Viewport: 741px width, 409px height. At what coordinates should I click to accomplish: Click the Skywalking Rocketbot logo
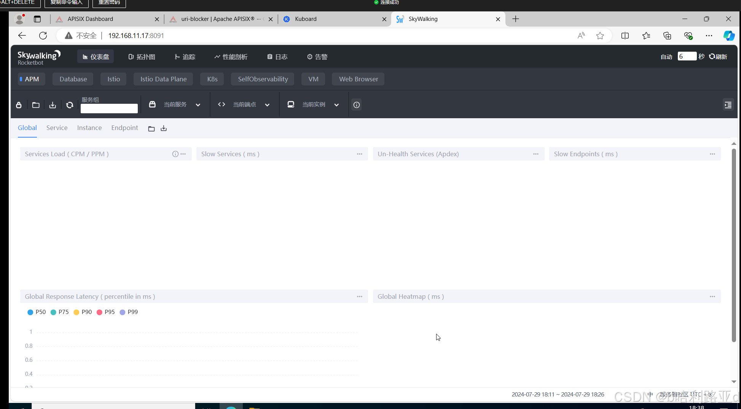click(x=39, y=57)
